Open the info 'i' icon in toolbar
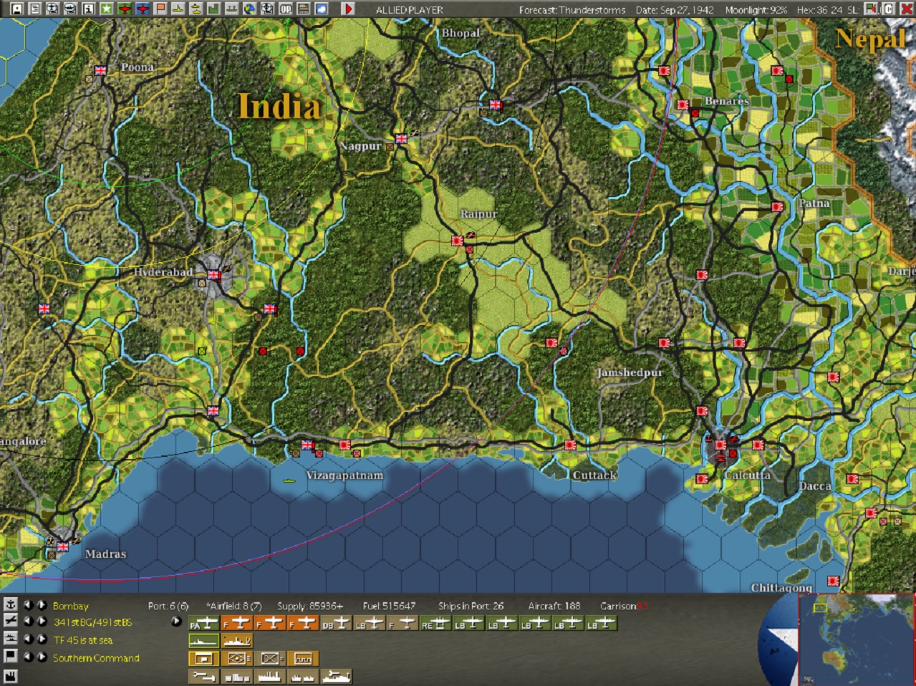 pyautogui.click(x=88, y=9)
